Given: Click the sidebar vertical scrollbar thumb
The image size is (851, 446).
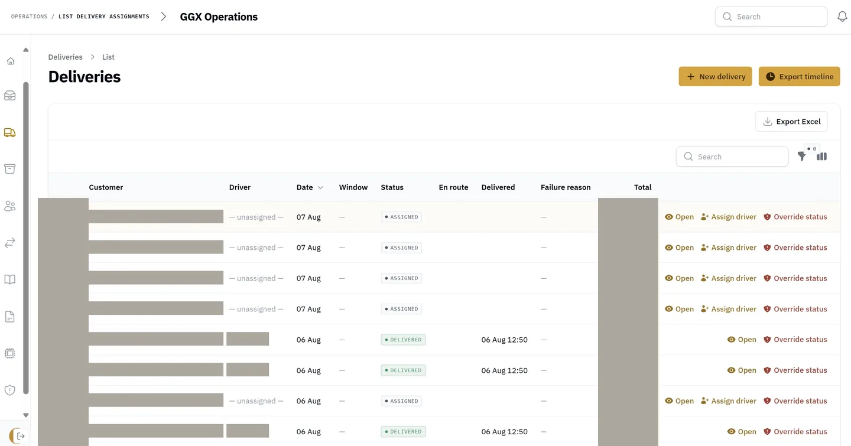Looking at the screenshot, I should pyautogui.click(x=25, y=237).
